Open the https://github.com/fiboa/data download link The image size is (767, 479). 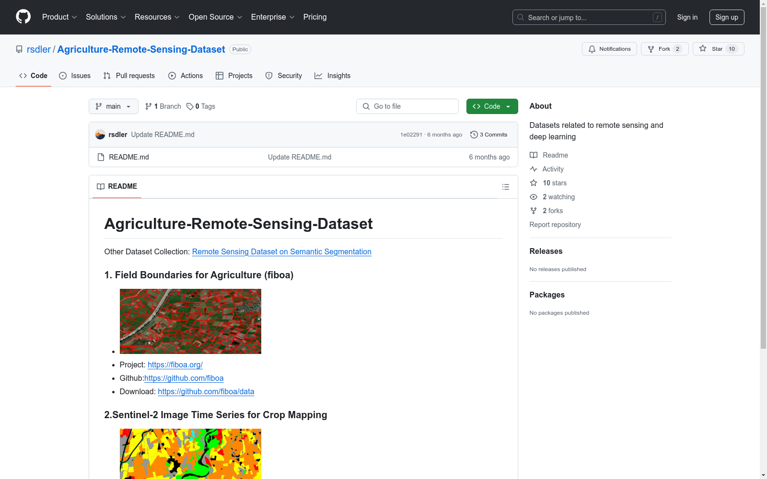tap(206, 392)
